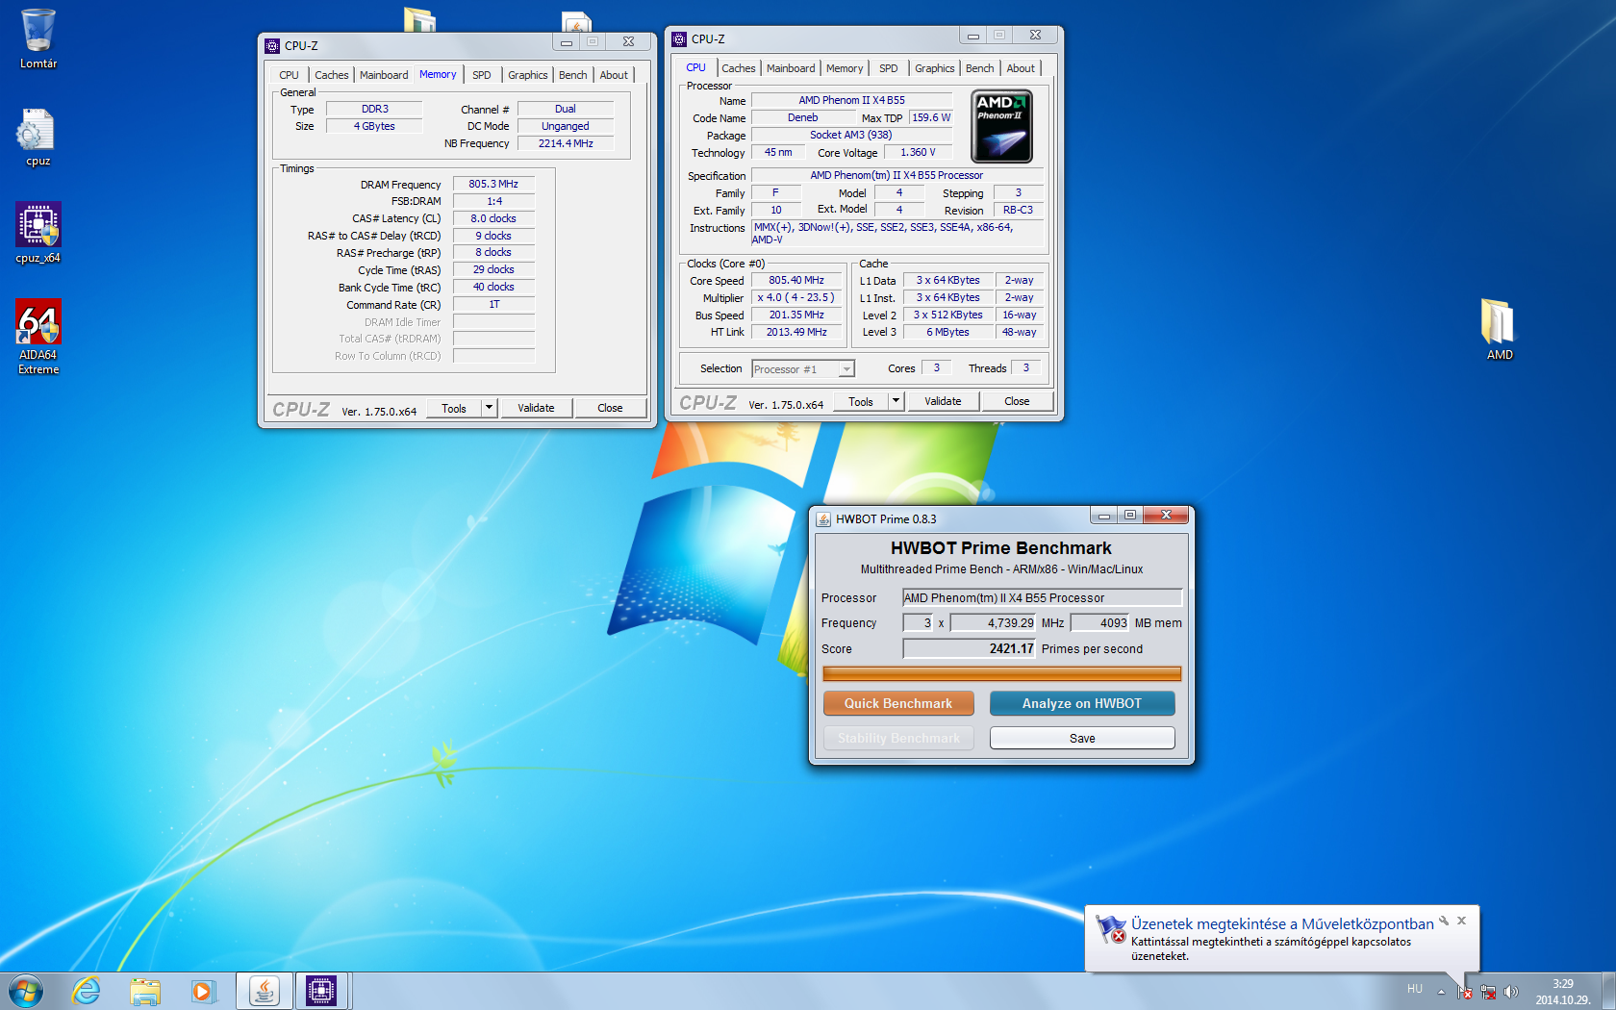Click Tools button in CPU tab window

861,401
